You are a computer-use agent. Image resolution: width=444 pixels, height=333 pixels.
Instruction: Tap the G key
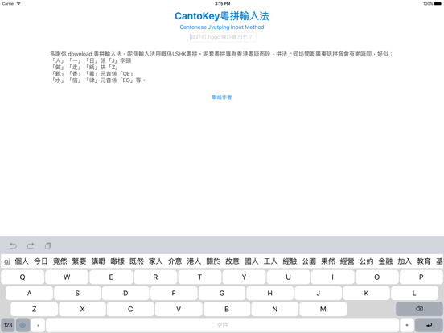(222, 293)
